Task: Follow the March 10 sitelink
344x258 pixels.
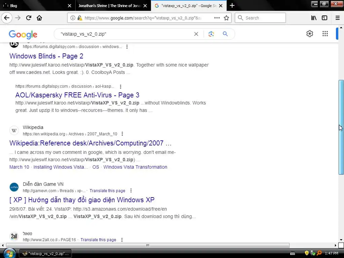Action: click(x=19, y=167)
